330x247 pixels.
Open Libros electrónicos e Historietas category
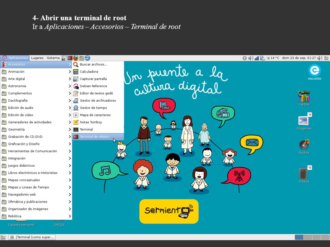tap(36, 173)
